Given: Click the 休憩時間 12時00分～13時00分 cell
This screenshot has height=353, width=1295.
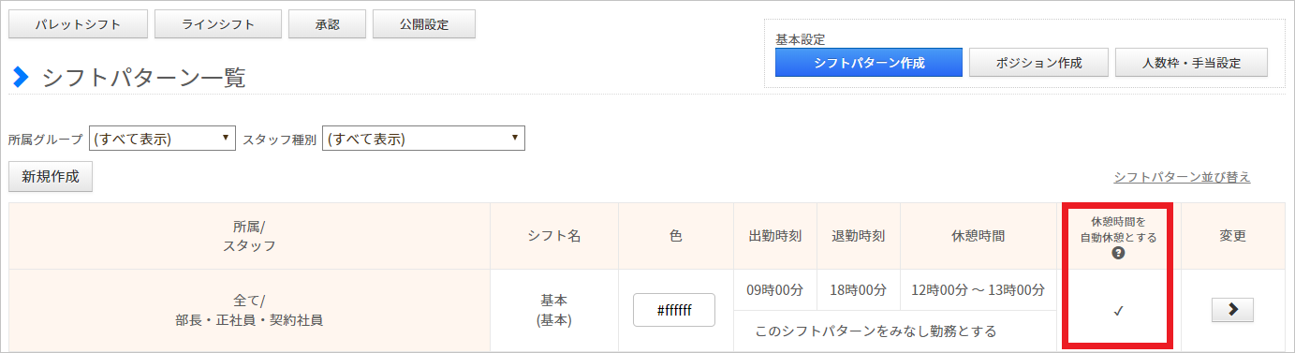Looking at the screenshot, I should point(978,289).
